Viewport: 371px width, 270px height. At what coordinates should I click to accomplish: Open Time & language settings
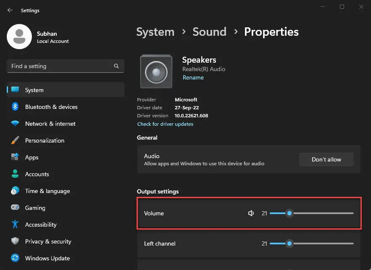pos(47,191)
